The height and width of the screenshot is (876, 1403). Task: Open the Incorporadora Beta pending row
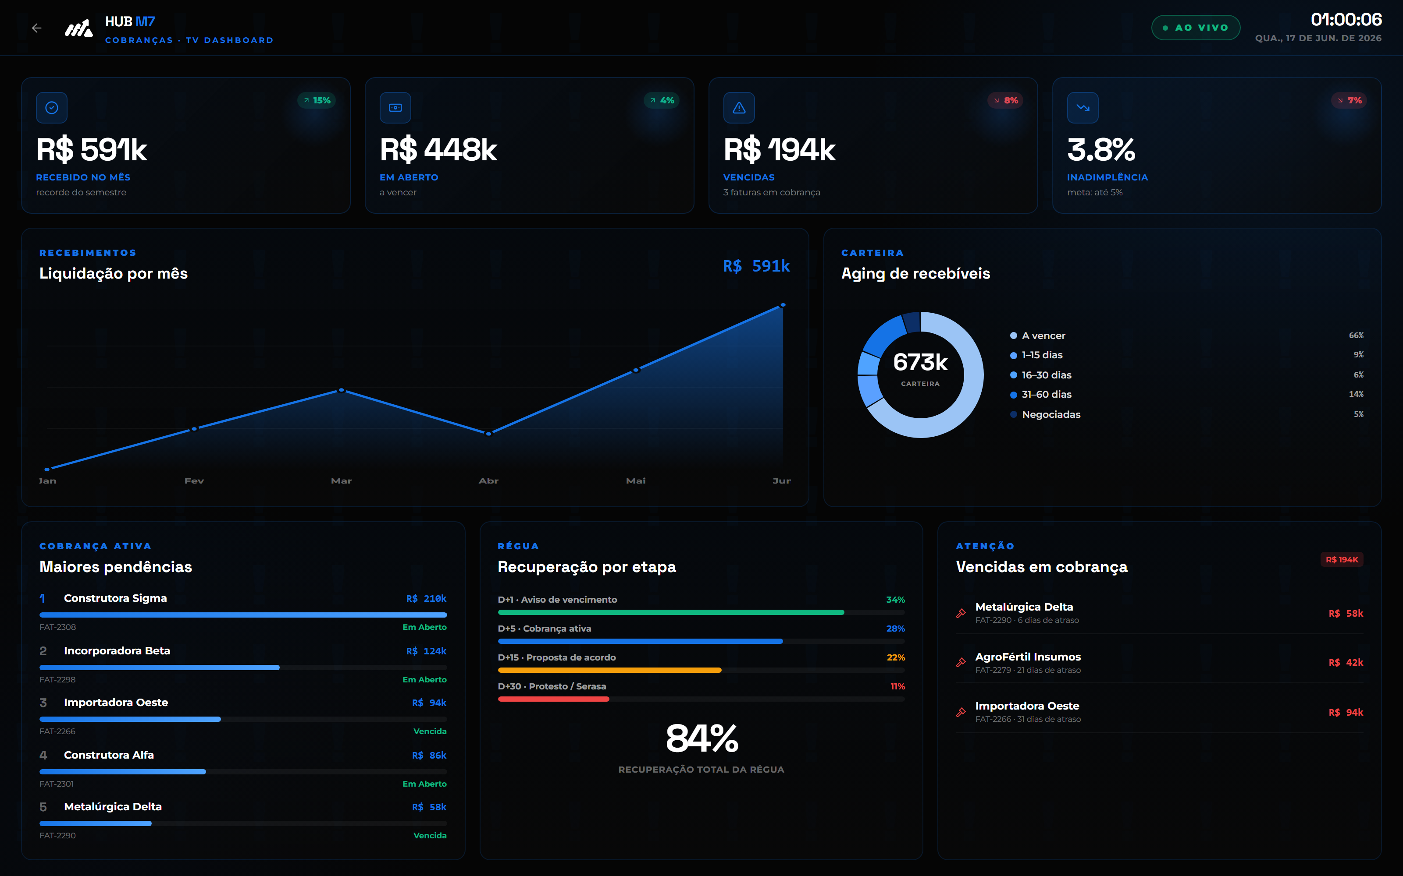pyautogui.click(x=243, y=664)
